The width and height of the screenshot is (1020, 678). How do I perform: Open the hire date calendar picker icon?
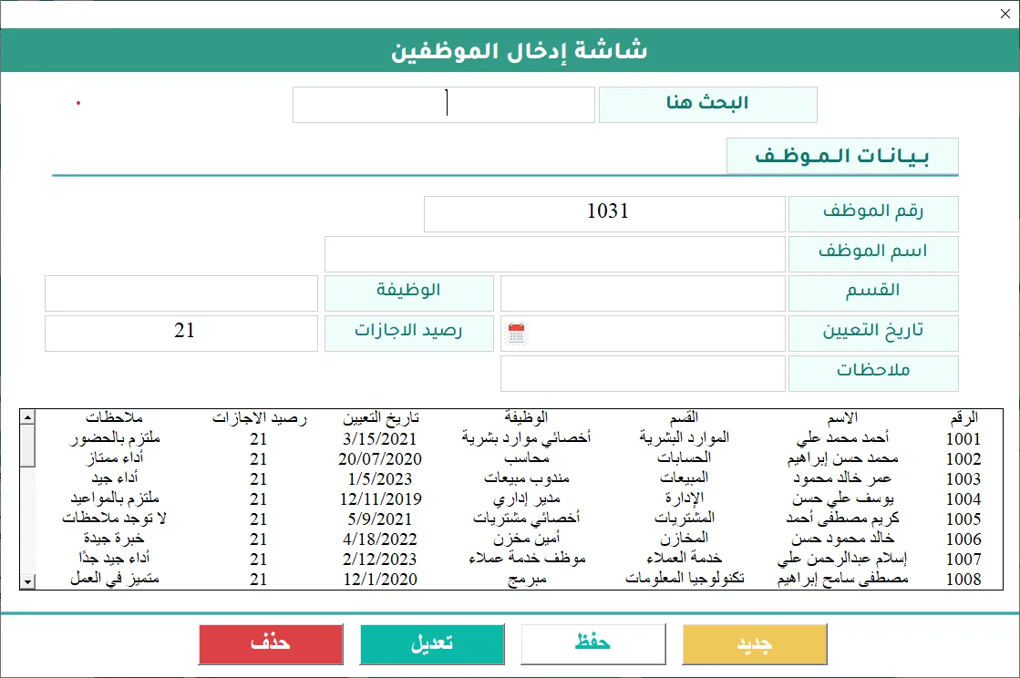(517, 333)
